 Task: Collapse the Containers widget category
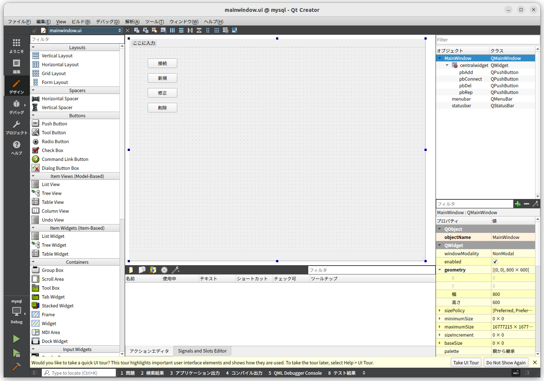tap(33, 262)
